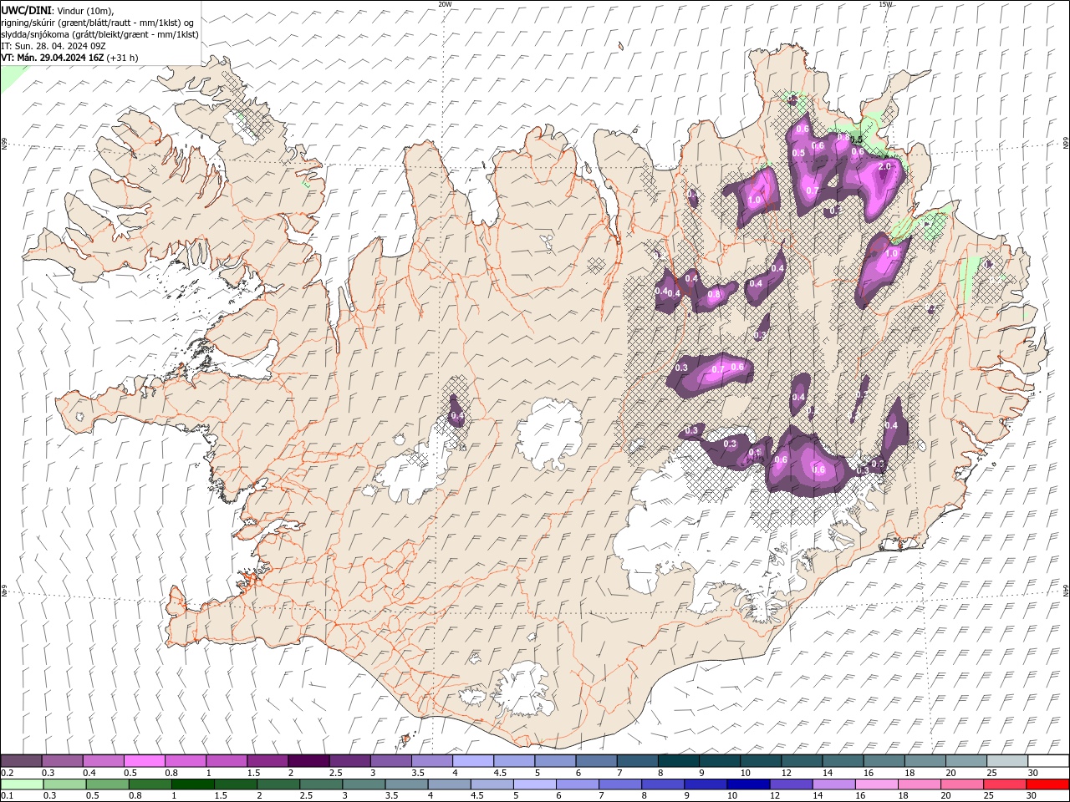Click the bright red 30 swatch in rain scale
Image resolution: width=1070 pixels, height=802 pixels.
point(1047,784)
